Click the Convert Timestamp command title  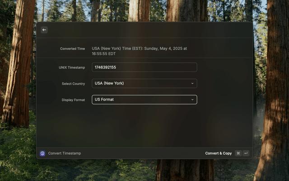tap(65, 153)
